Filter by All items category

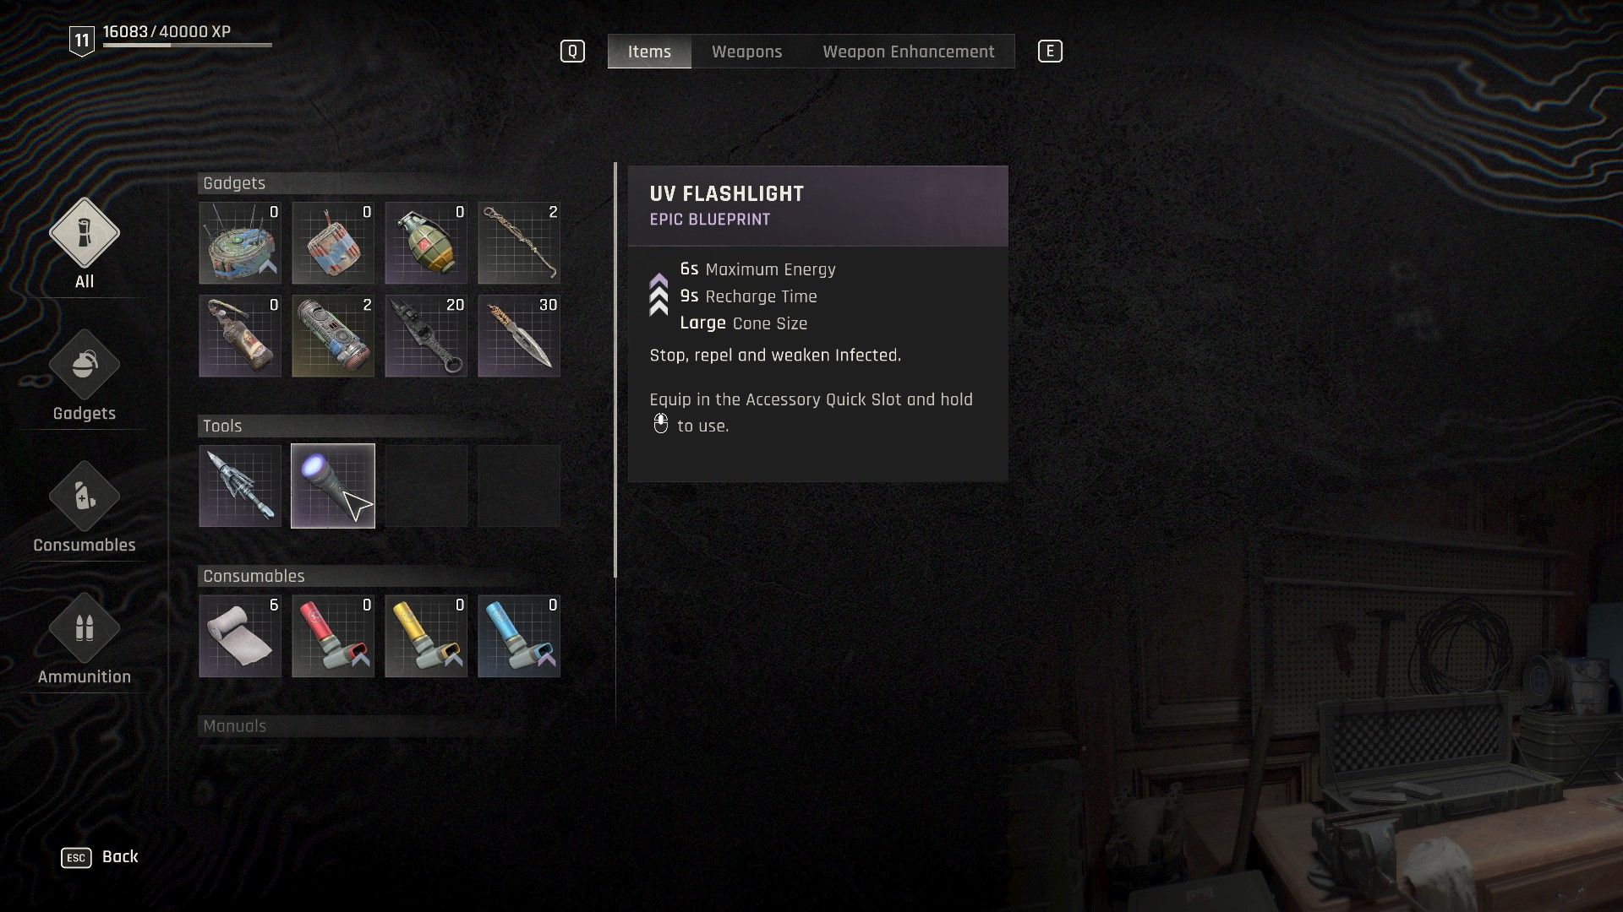click(x=85, y=244)
